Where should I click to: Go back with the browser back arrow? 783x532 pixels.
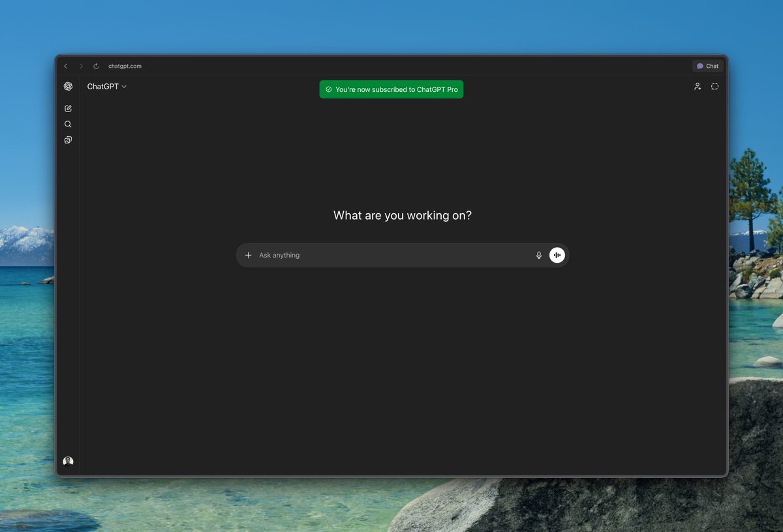(65, 66)
